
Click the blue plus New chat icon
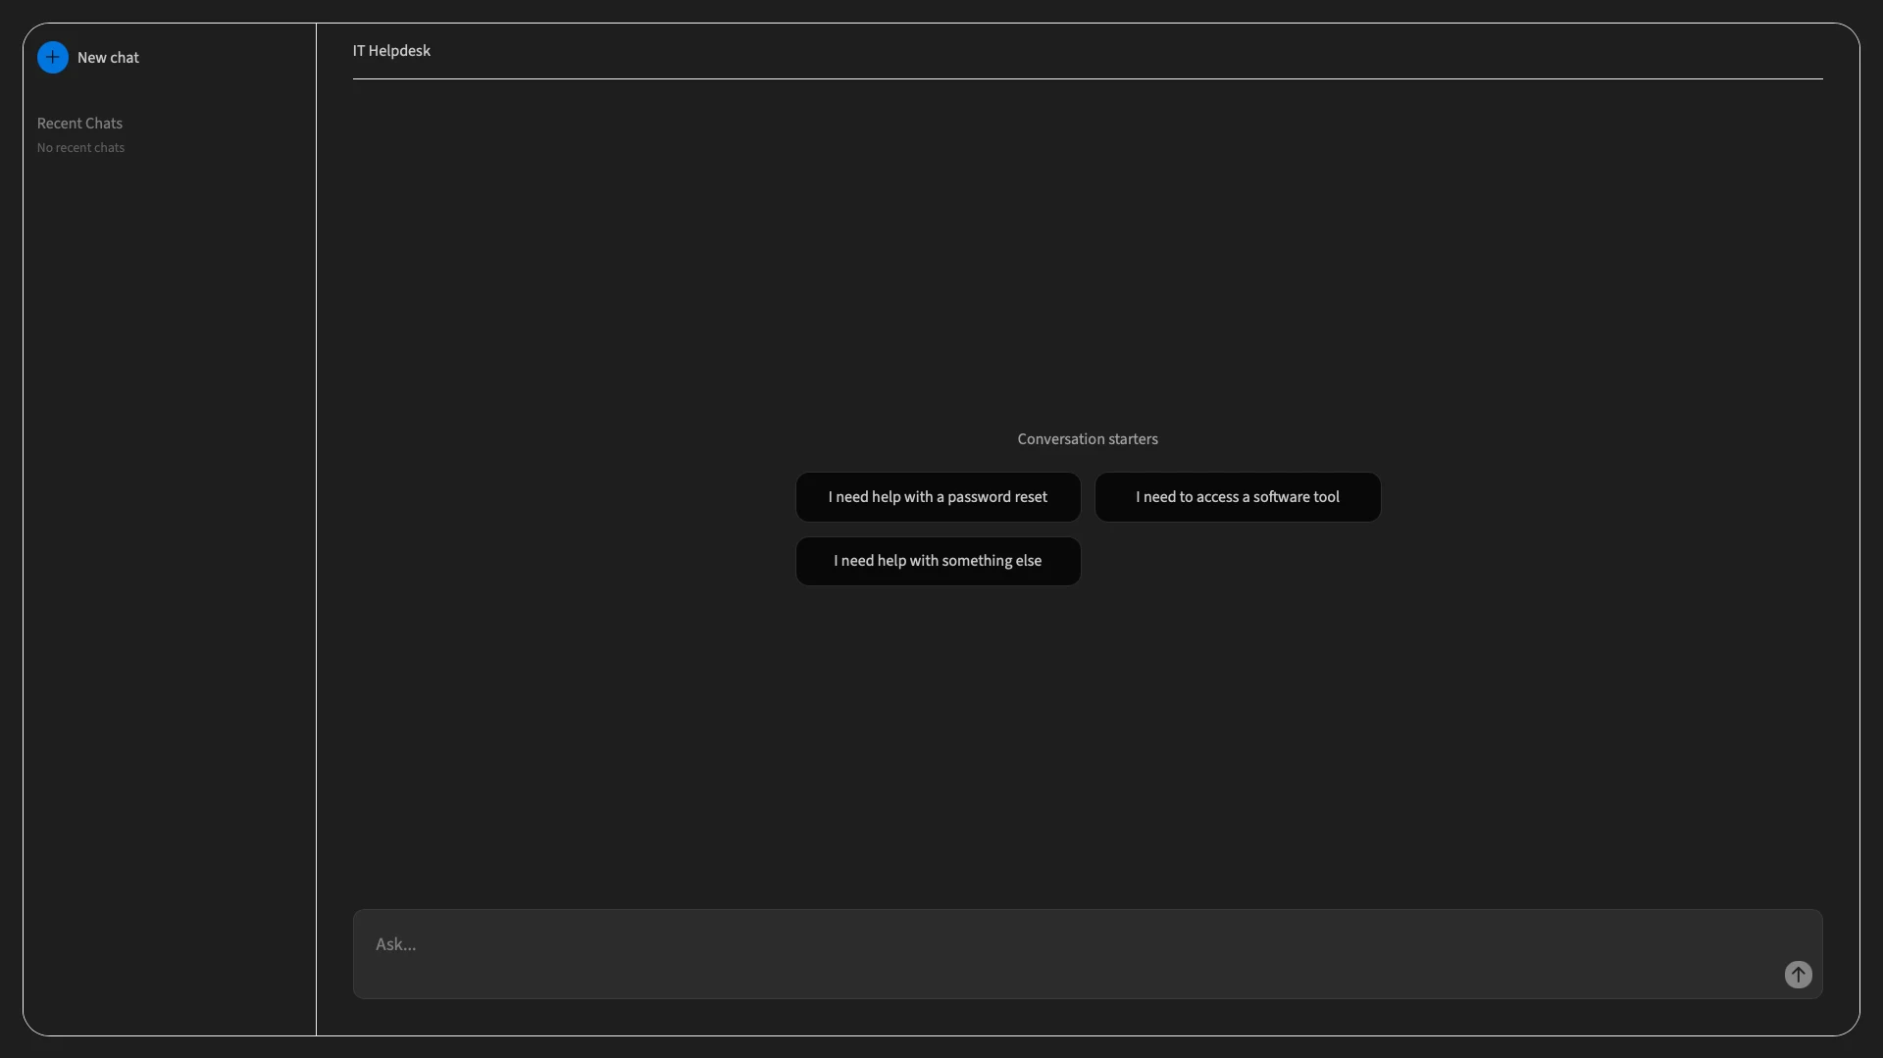pos(53,57)
